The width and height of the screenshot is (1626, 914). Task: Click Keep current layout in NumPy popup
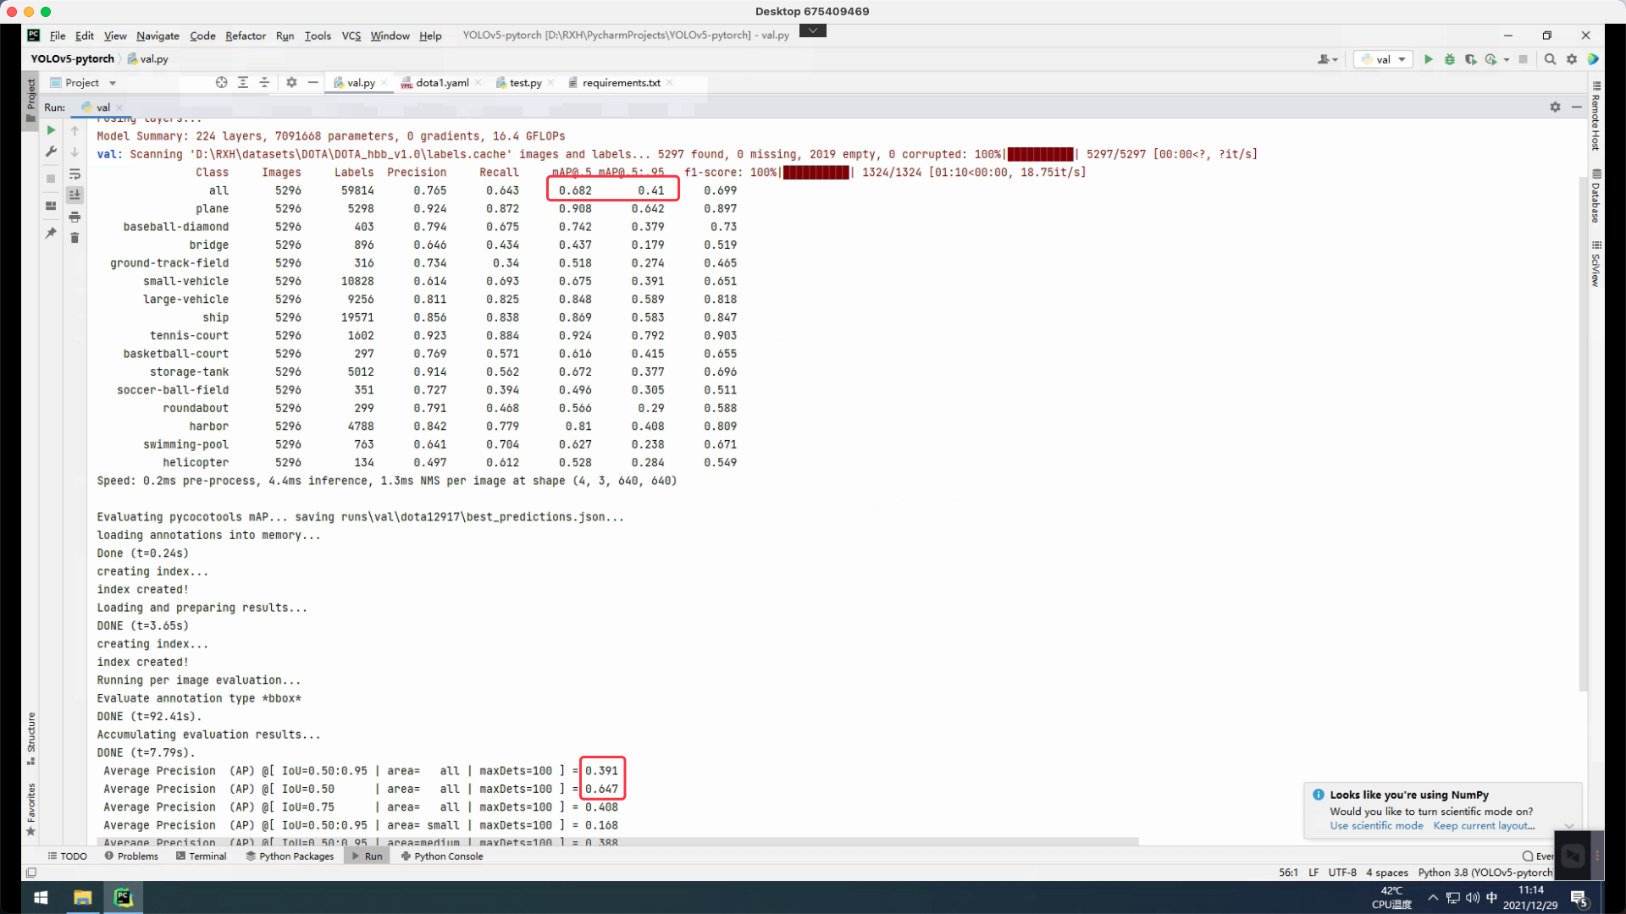point(1483,826)
